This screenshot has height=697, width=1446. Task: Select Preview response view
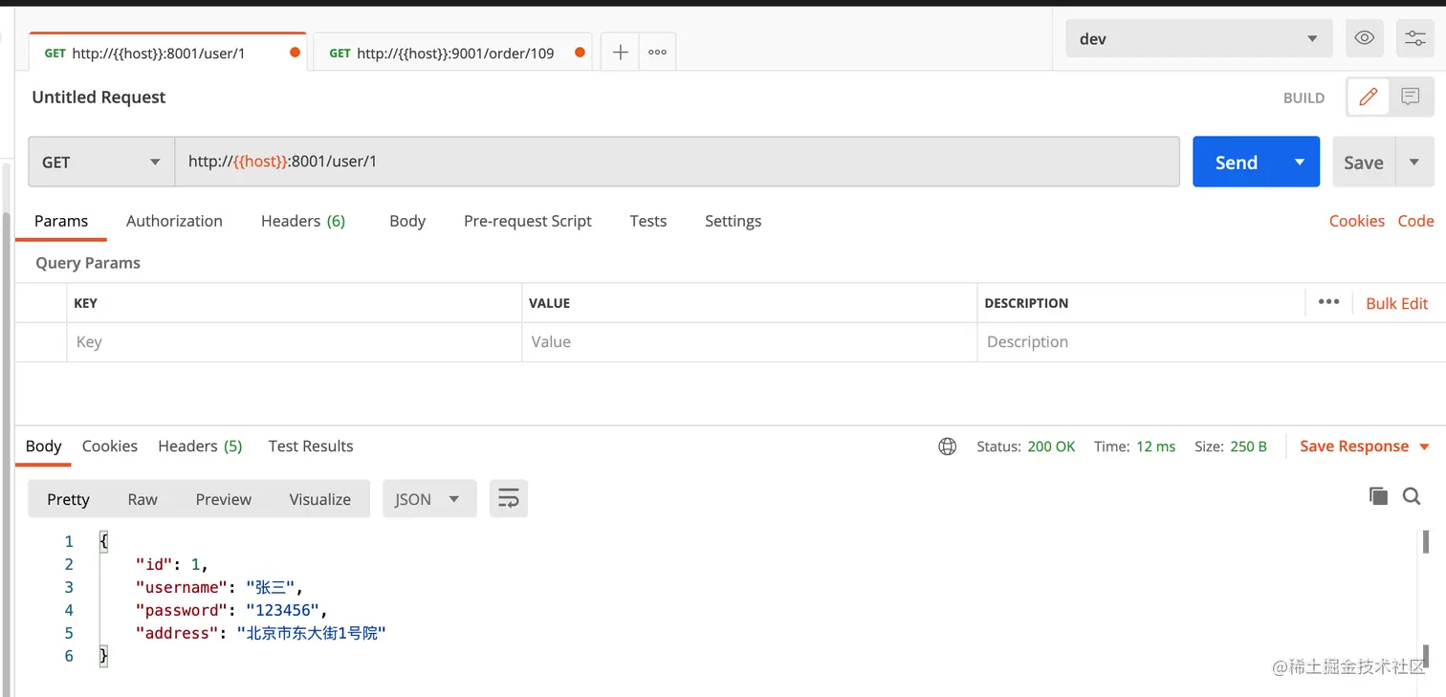pos(224,499)
